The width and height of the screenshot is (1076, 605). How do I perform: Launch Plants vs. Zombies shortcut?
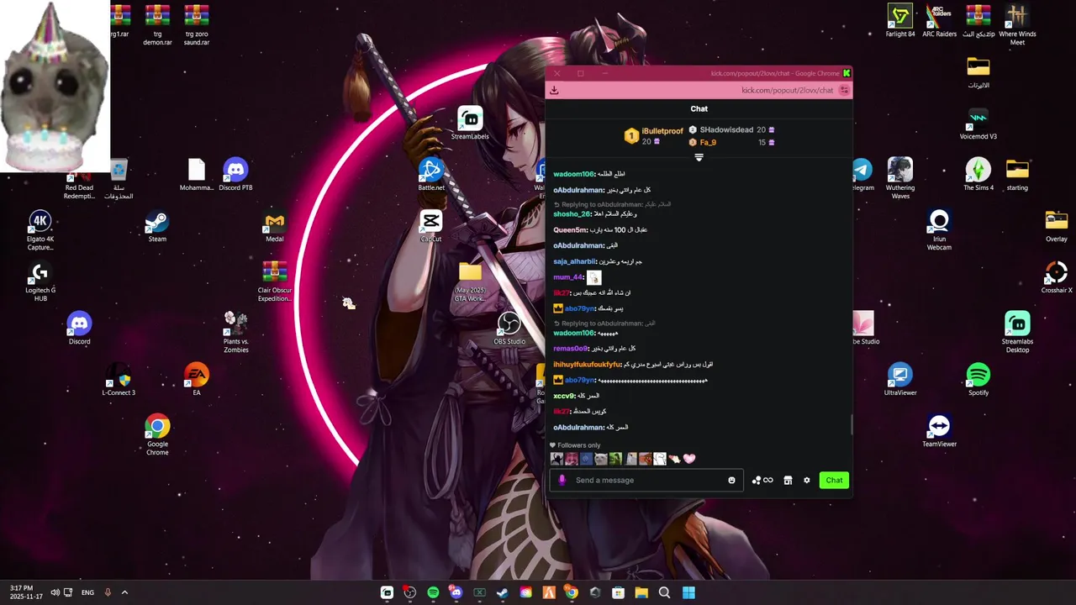(x=235, y=334)
